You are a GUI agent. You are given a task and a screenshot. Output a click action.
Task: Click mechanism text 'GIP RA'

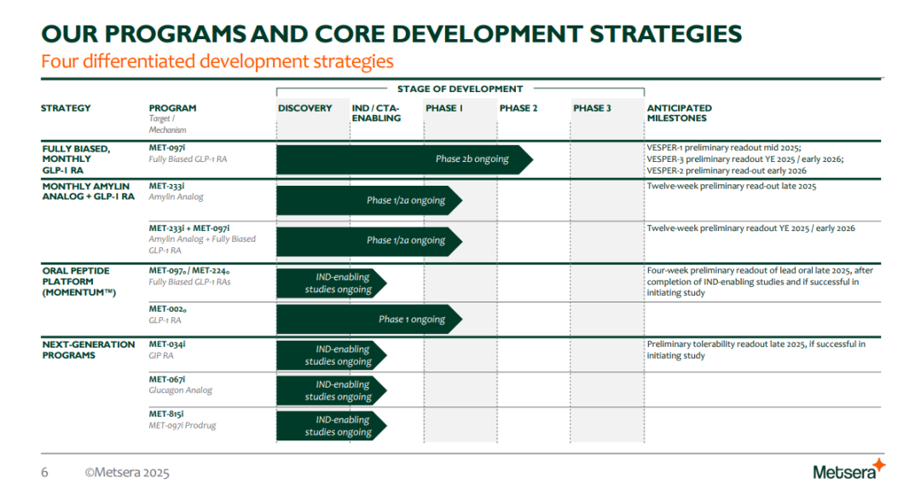coord(161,355)
